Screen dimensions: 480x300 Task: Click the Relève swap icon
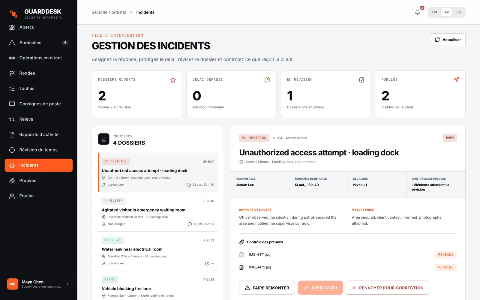pos(12,119)
